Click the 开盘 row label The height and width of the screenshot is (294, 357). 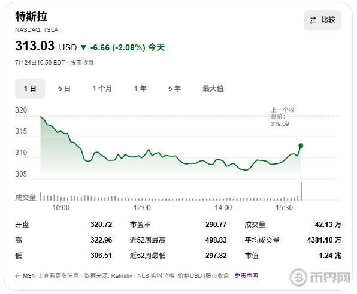point(22,225)
